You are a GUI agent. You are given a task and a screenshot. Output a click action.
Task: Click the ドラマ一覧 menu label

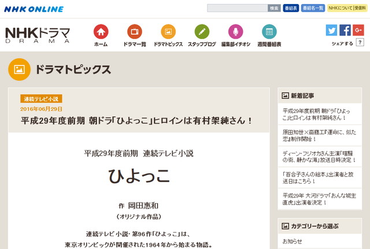(135, 44)
